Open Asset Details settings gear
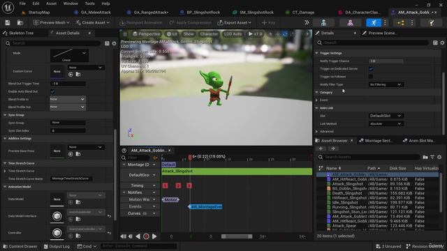Viewport: 447px width, 251px height. (x=114, y=43)
